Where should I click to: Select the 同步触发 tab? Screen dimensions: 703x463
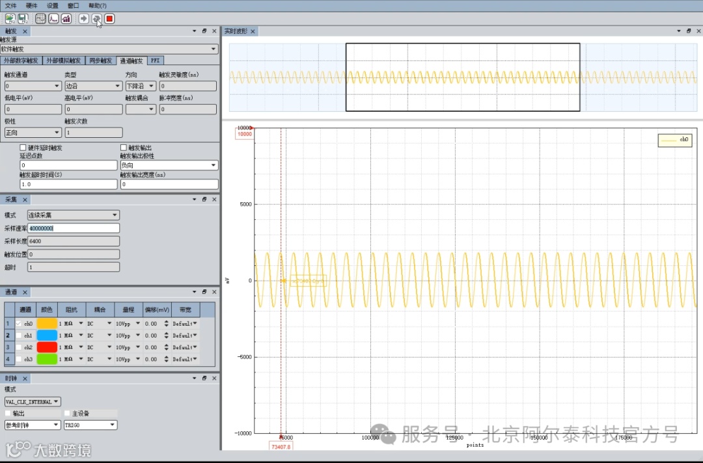point(101,60)
